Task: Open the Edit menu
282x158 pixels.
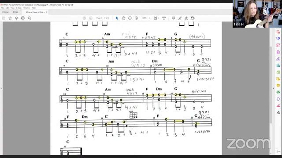Action: click(x=7, y=8)
